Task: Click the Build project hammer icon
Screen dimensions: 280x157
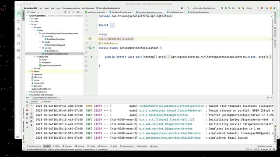Action: click(188, 8)
